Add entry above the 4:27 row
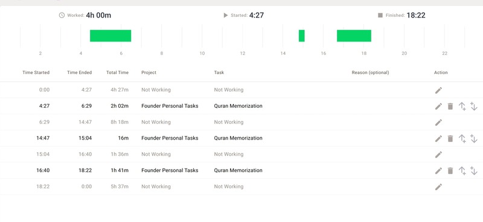 (462, 106)
